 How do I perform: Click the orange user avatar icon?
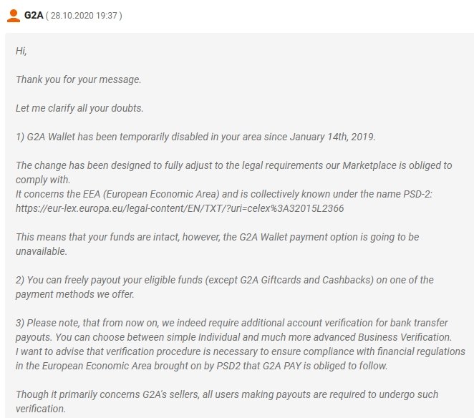pyautogui.click(x=13, y=15)
